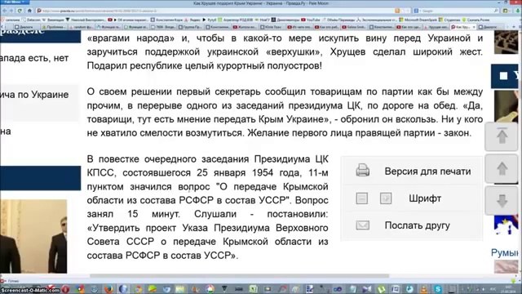Click the Forward navigation arrow
Screen dimensions: 522x294
11,11
